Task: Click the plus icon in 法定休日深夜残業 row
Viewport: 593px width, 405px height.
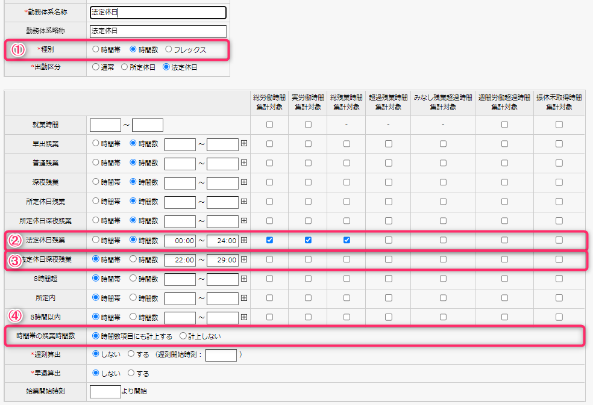Action: (x=244, y=259)
